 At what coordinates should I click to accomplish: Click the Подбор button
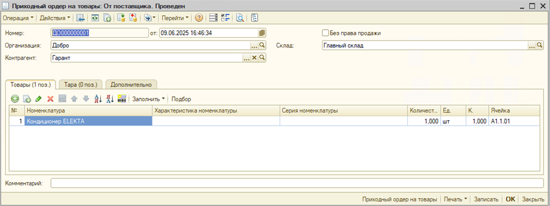[x=182, y=99]
